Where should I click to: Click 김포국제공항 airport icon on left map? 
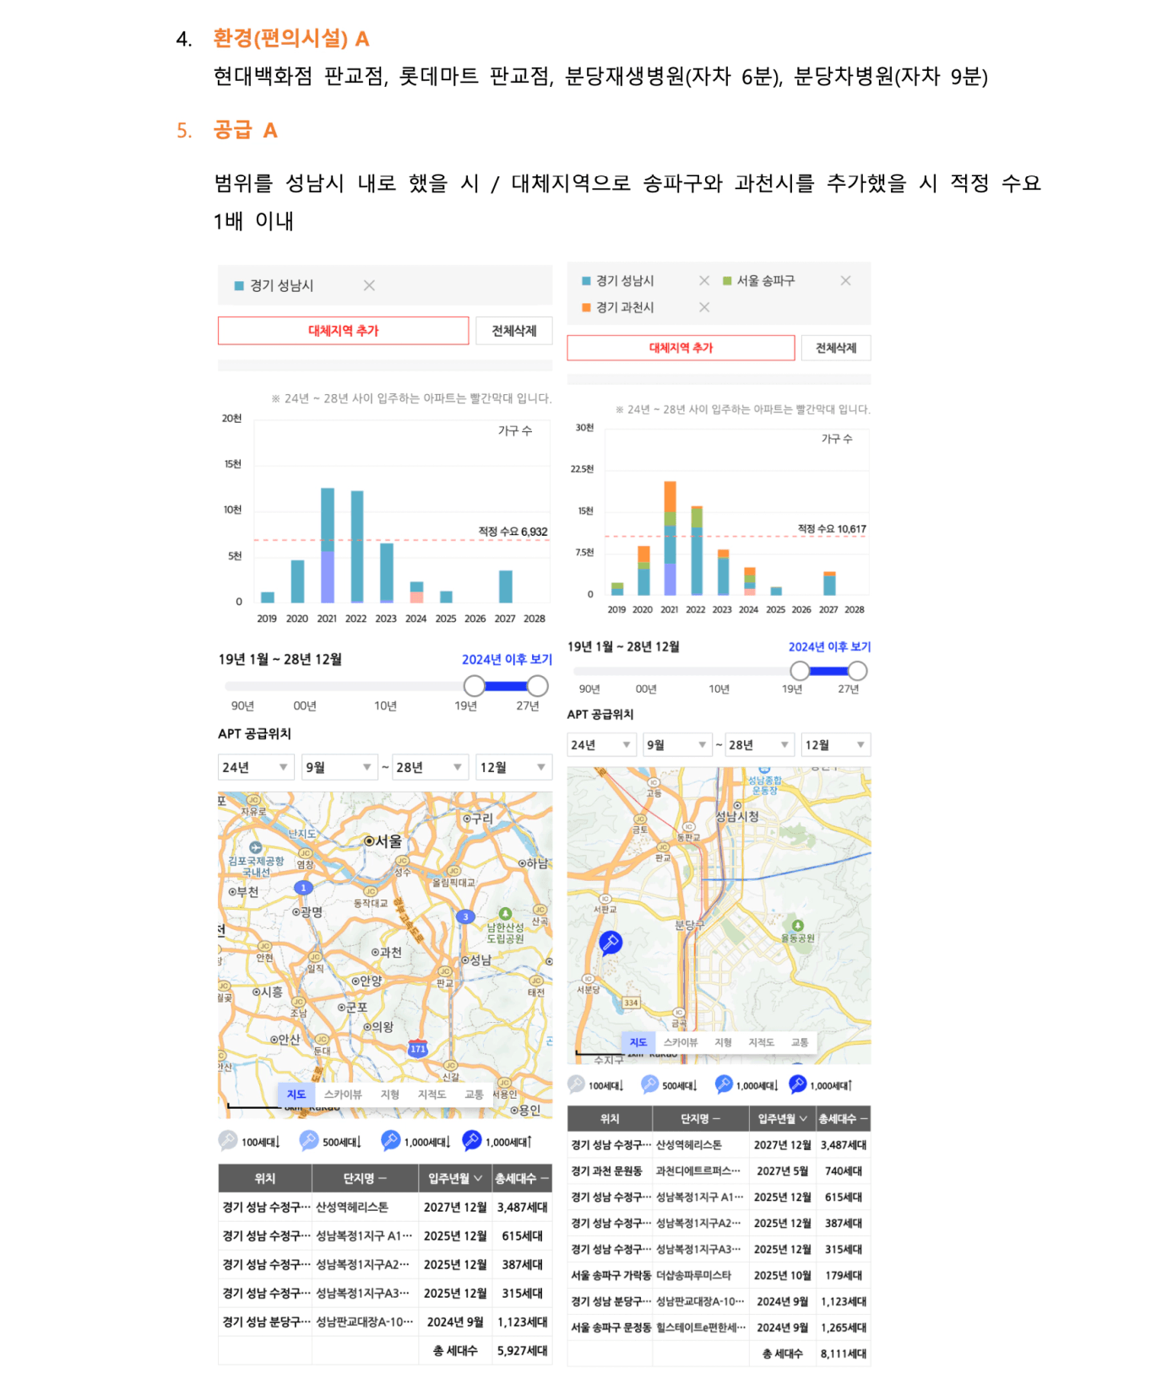point(256,847)
